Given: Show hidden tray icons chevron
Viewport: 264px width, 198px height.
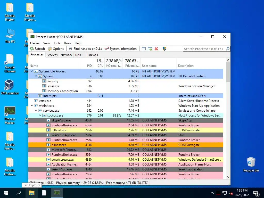Looking at the screenshot, I should (x=212, y=193).
